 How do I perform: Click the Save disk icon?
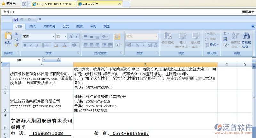[x=16, y=19]
